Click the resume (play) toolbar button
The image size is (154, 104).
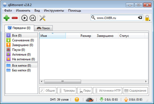24,18
